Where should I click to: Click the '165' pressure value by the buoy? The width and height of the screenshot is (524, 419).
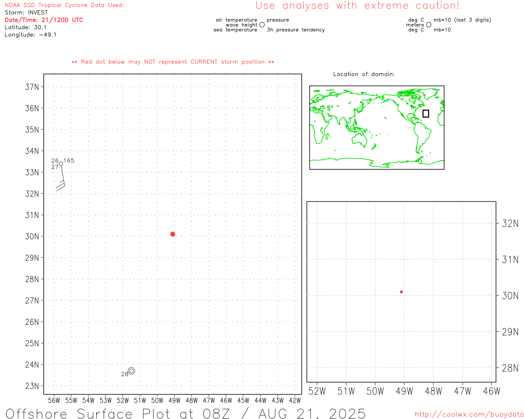pyautogui.click(x=69, y=160)
